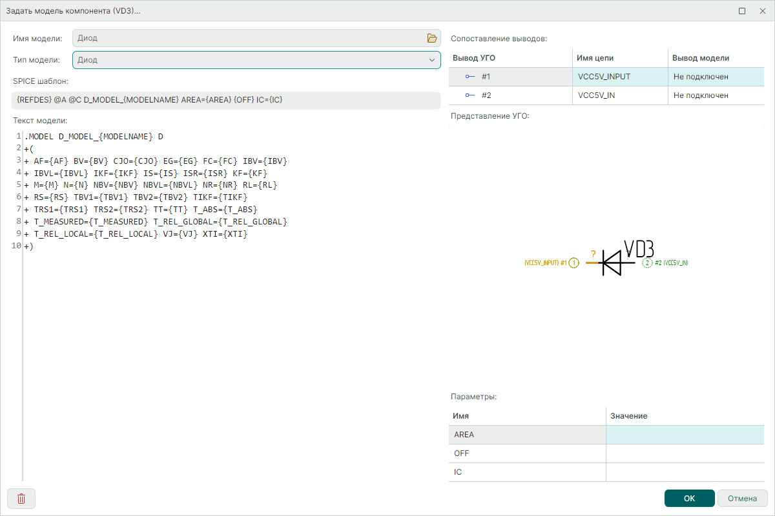
Task: Open model pin dropdown for row #1
Action: pyautogui.click(x=715, y=77)
